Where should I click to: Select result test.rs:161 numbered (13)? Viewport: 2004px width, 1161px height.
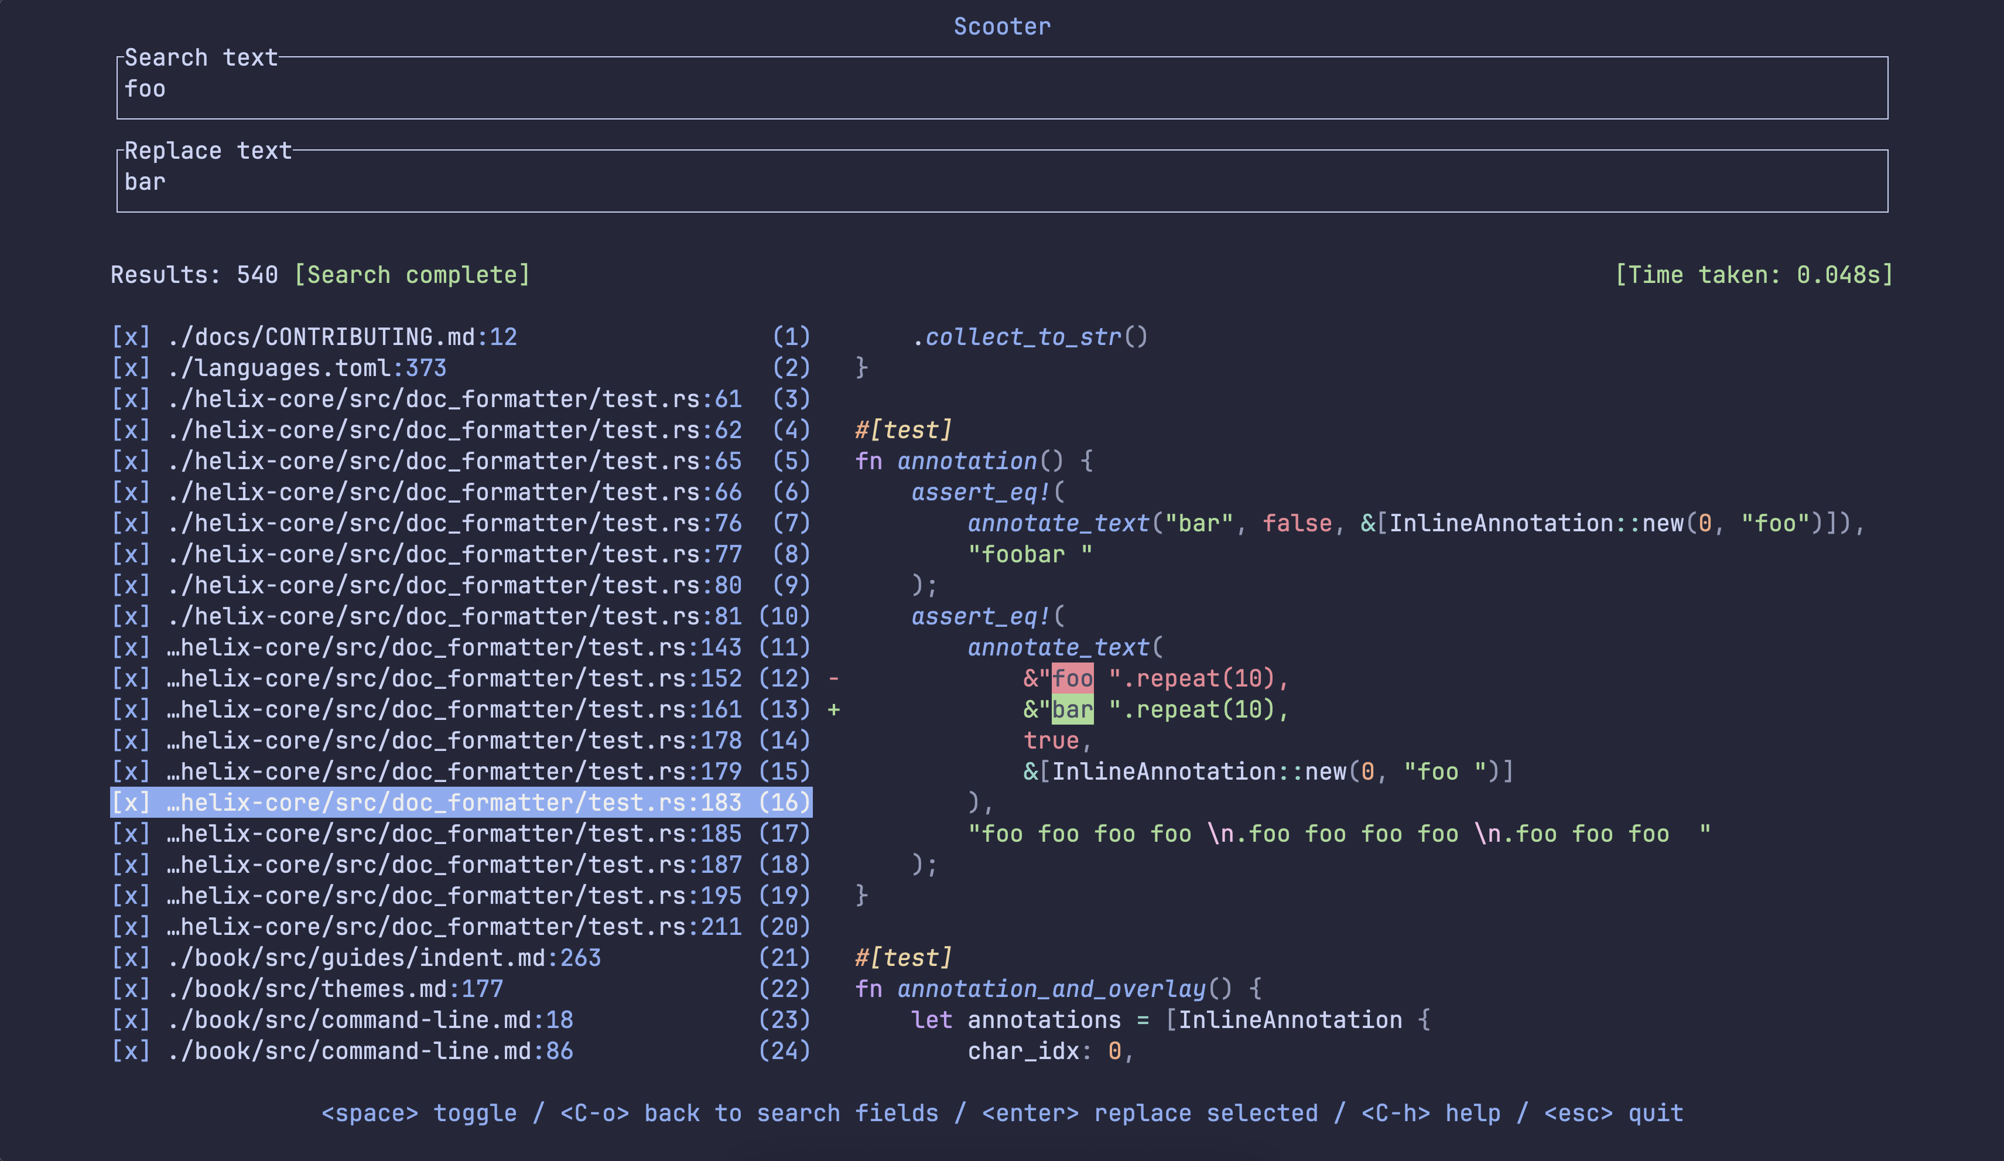point(461,709)
